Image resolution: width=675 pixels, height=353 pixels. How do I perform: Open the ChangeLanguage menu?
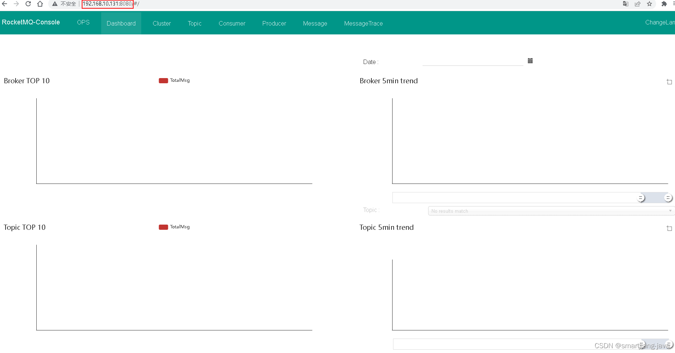[660, 22]
